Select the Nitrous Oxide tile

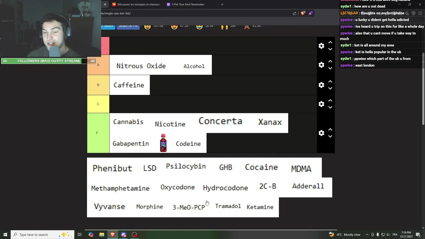point(141,66)
